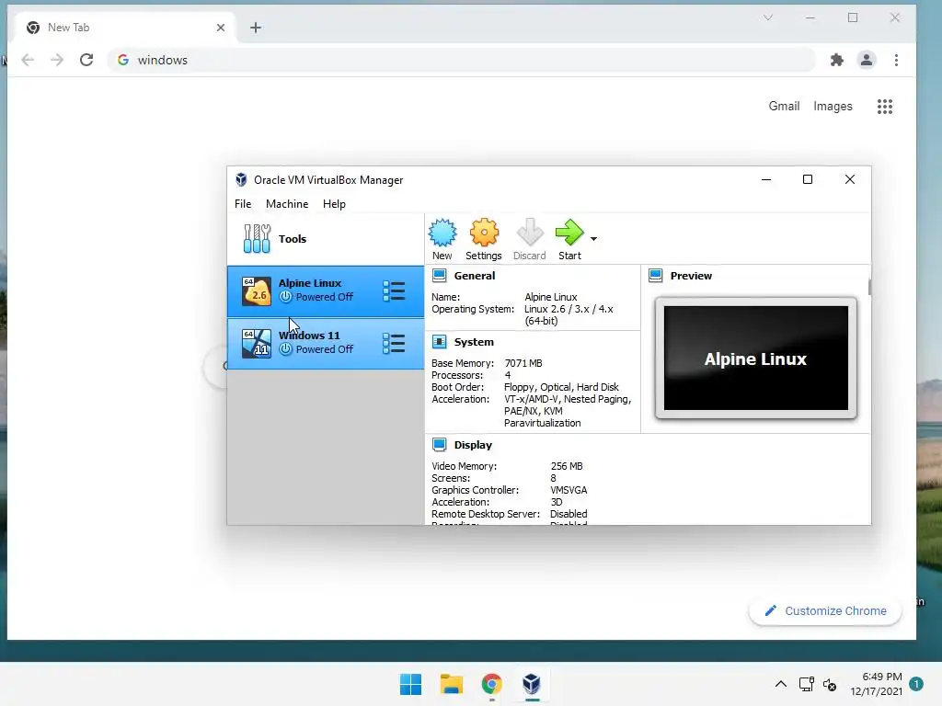Open the Machine menu in VirtualBox
942x706 pixels.
(287, 204)
